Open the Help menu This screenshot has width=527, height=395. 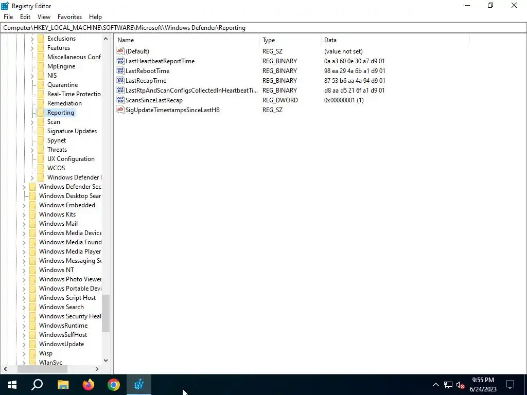point(95,17)
